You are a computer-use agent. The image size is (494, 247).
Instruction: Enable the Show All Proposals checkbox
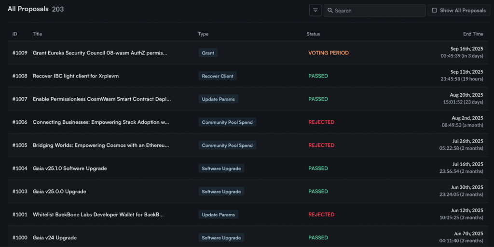pyautogui.click(x=434, y=10)
